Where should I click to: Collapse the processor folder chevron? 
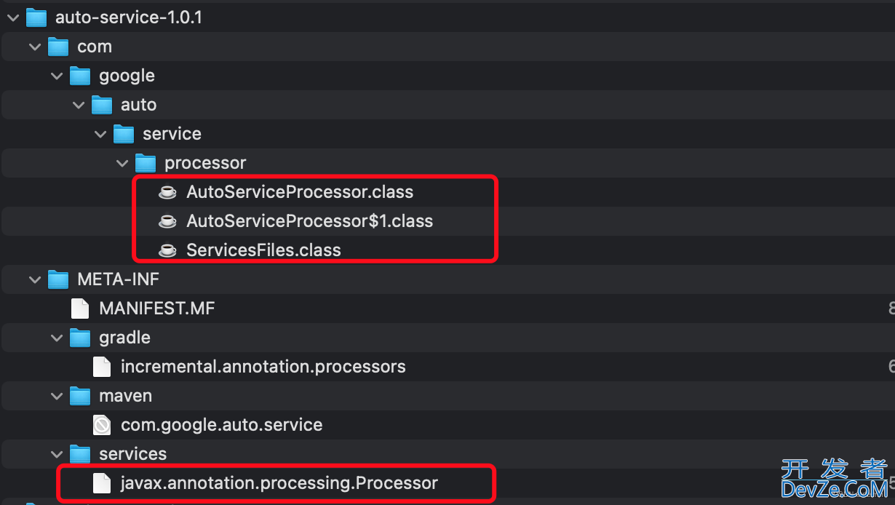122,163
